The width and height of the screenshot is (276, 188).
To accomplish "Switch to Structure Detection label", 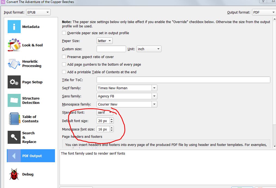I will (31, 100).
